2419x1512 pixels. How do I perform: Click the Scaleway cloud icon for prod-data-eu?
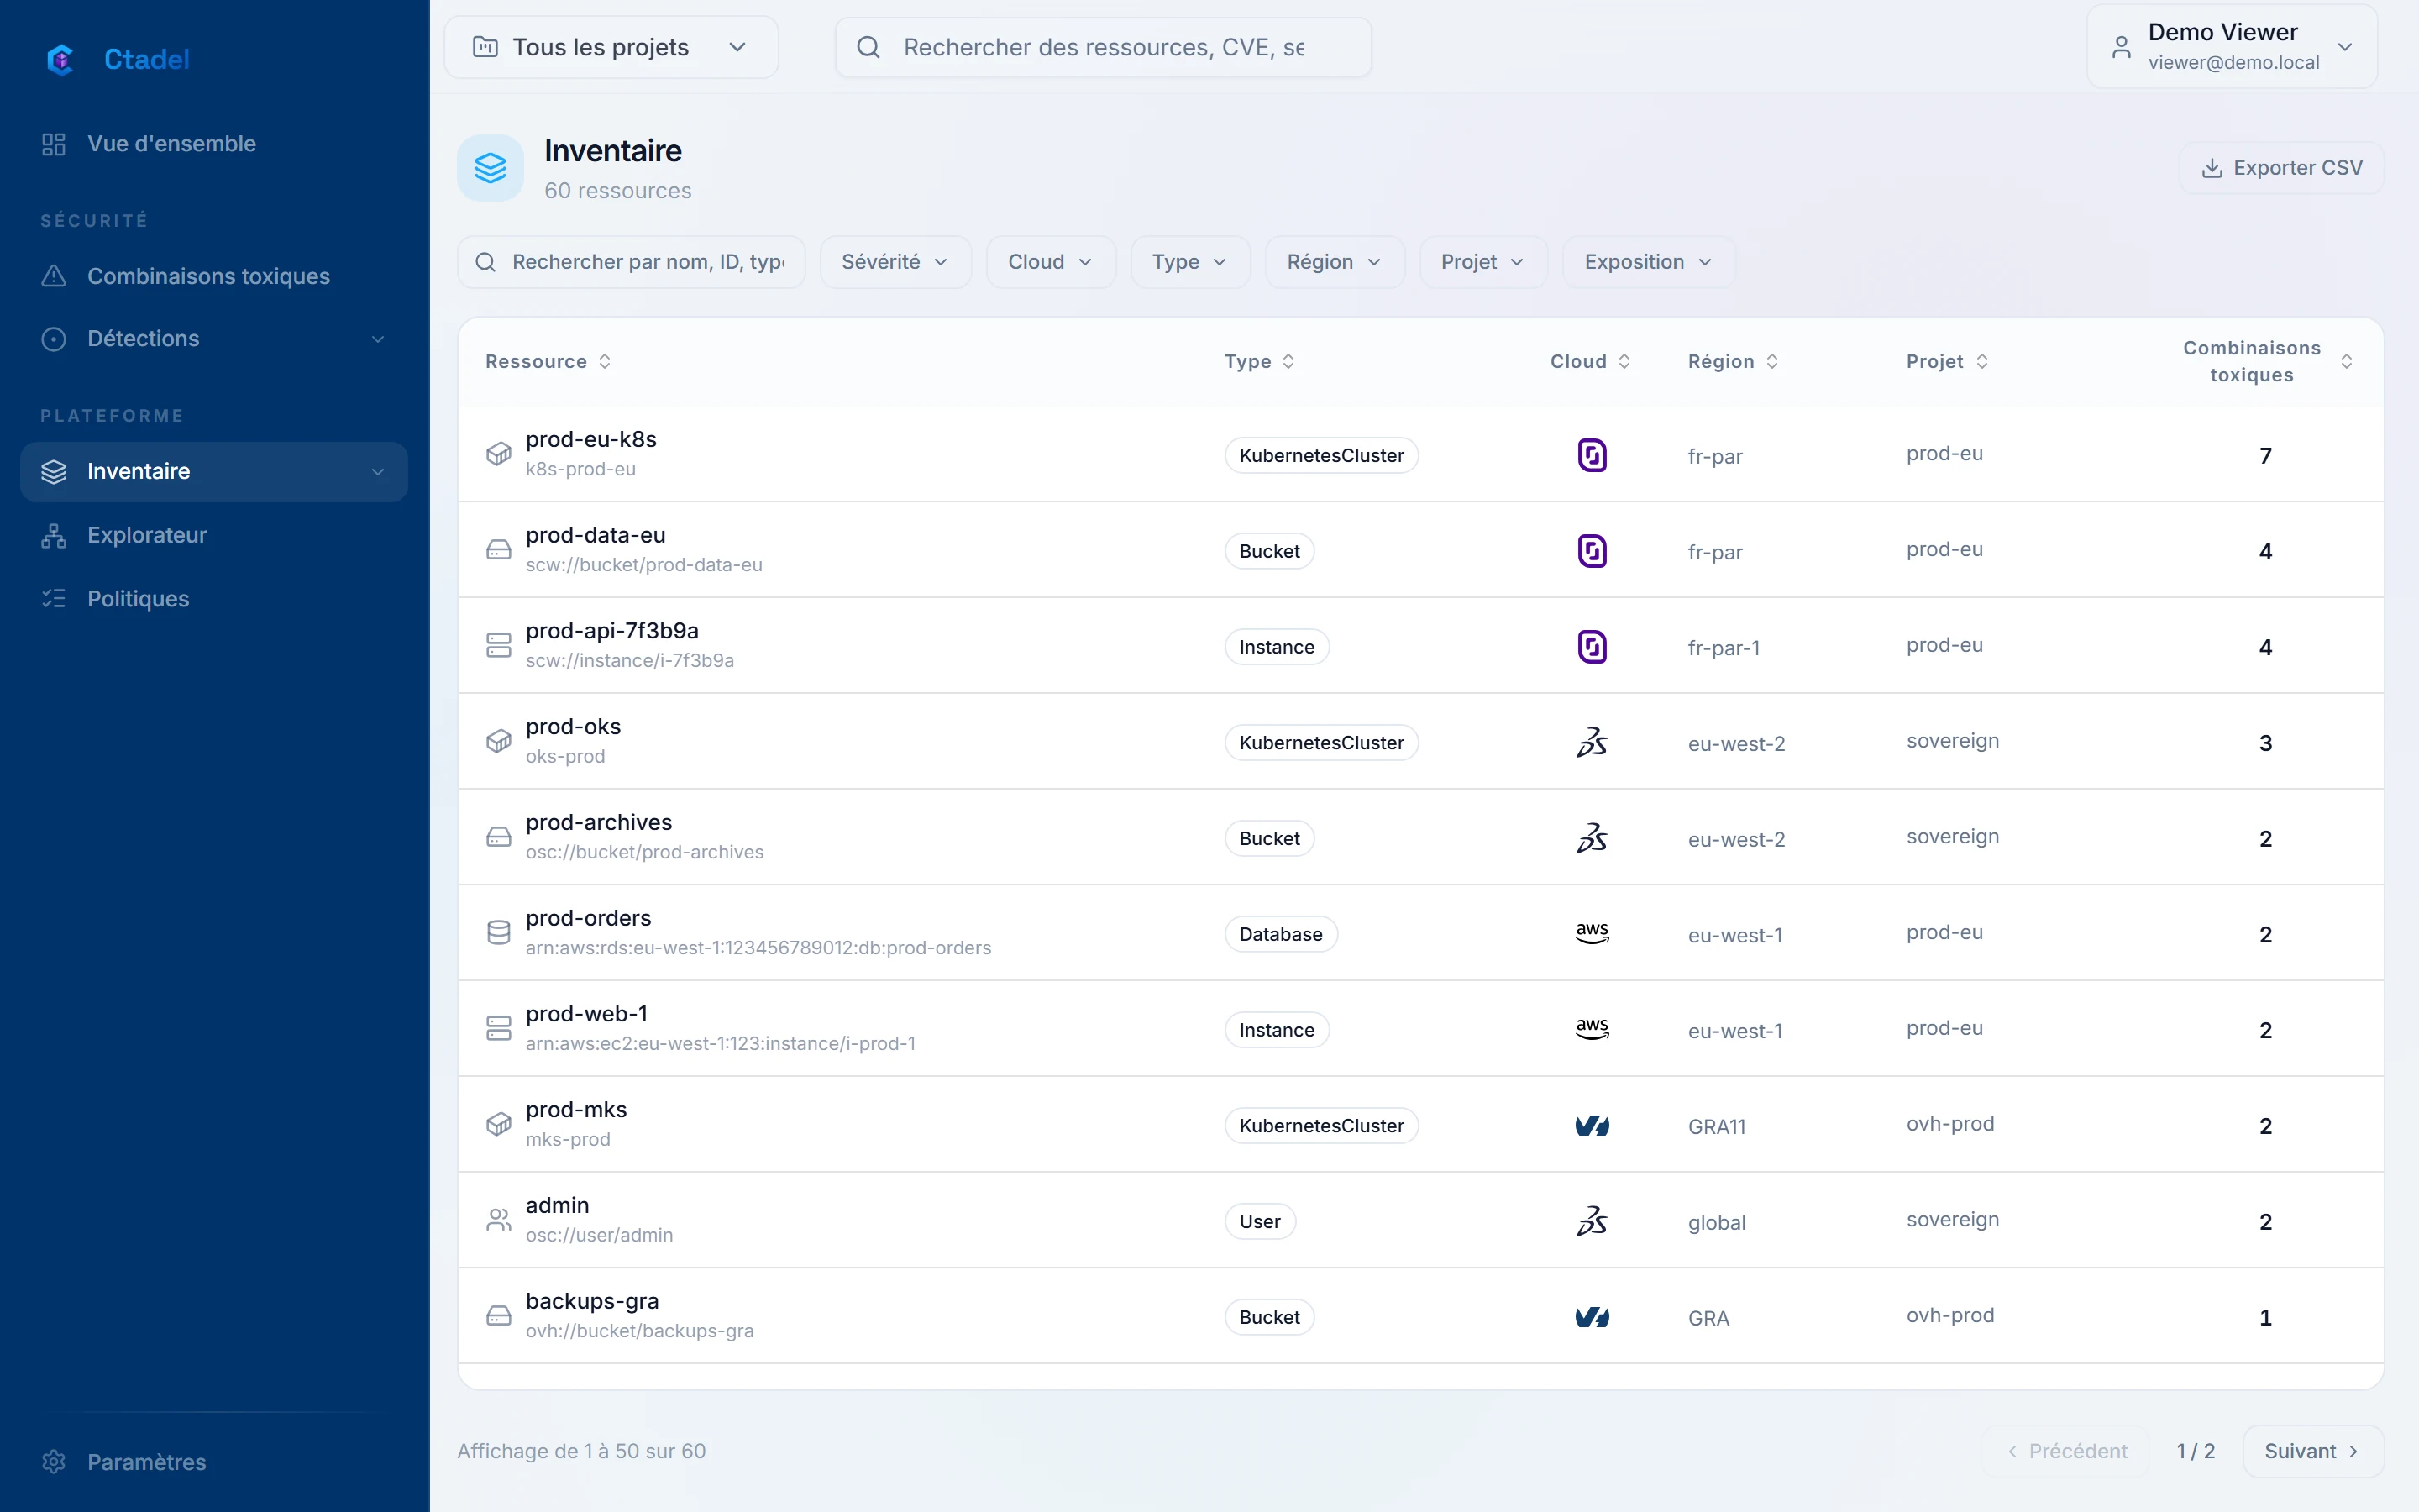coord(1592,551)
